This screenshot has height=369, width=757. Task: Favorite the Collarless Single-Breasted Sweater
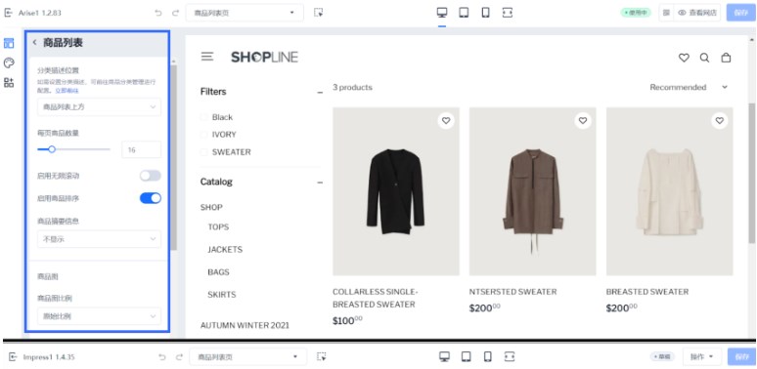pos(446,120)
